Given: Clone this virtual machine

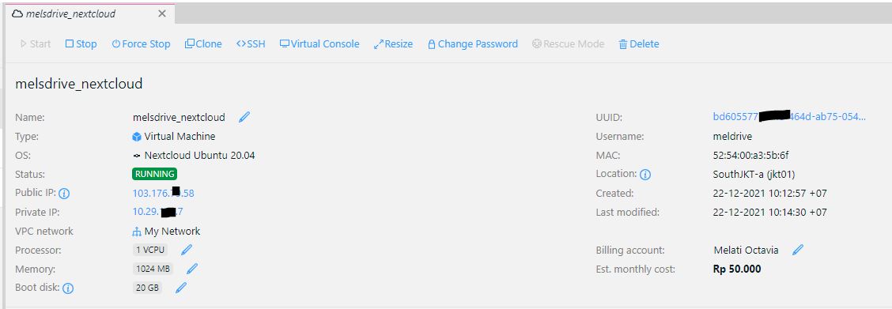Looking at the screenshot, I should tap(203, 43).
